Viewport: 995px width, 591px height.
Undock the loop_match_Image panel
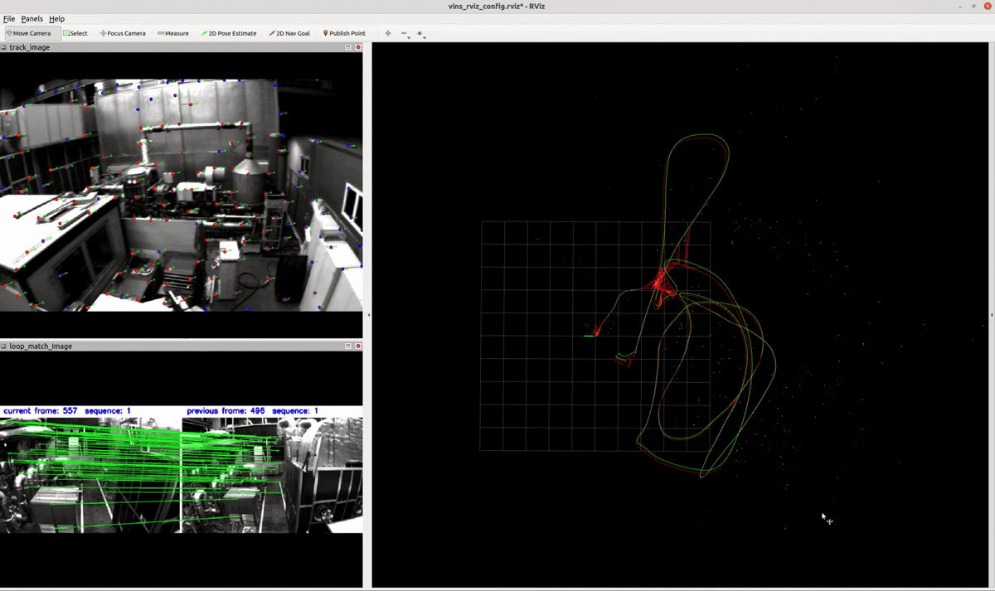click(349, 346)
